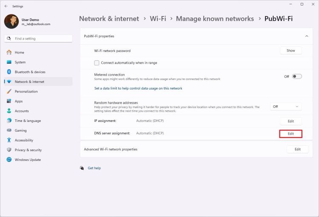Click the Bluetooth & devices sidebar icon
This screenshot has width=319, height=217.
(x=9, y=72)
